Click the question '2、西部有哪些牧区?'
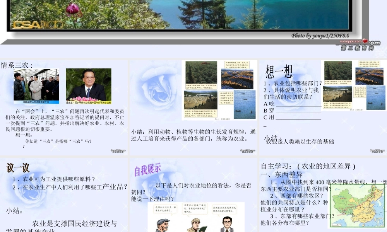The height and width of the screenshot is (232, 387). [297, 196]
